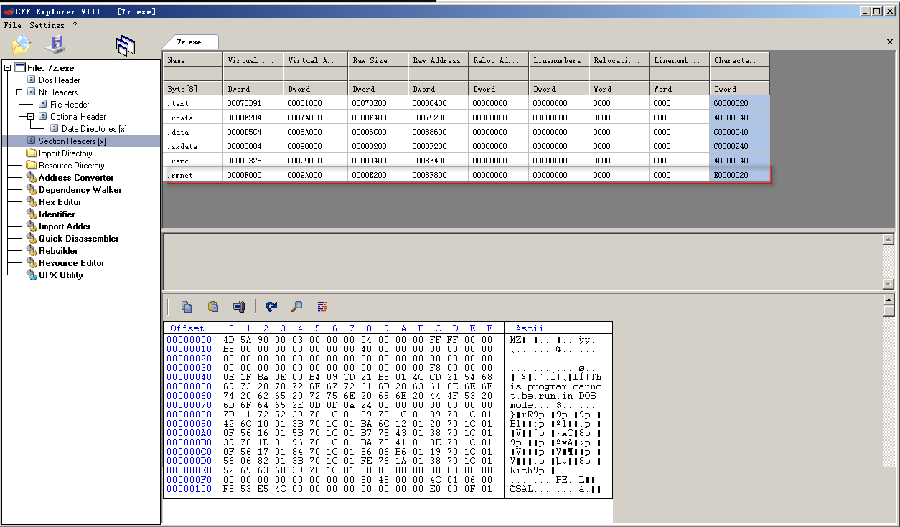Viewport: 900px width, 527px height.
Task: Open Data Directories [x] node
Action: click(x=94, y=129)
